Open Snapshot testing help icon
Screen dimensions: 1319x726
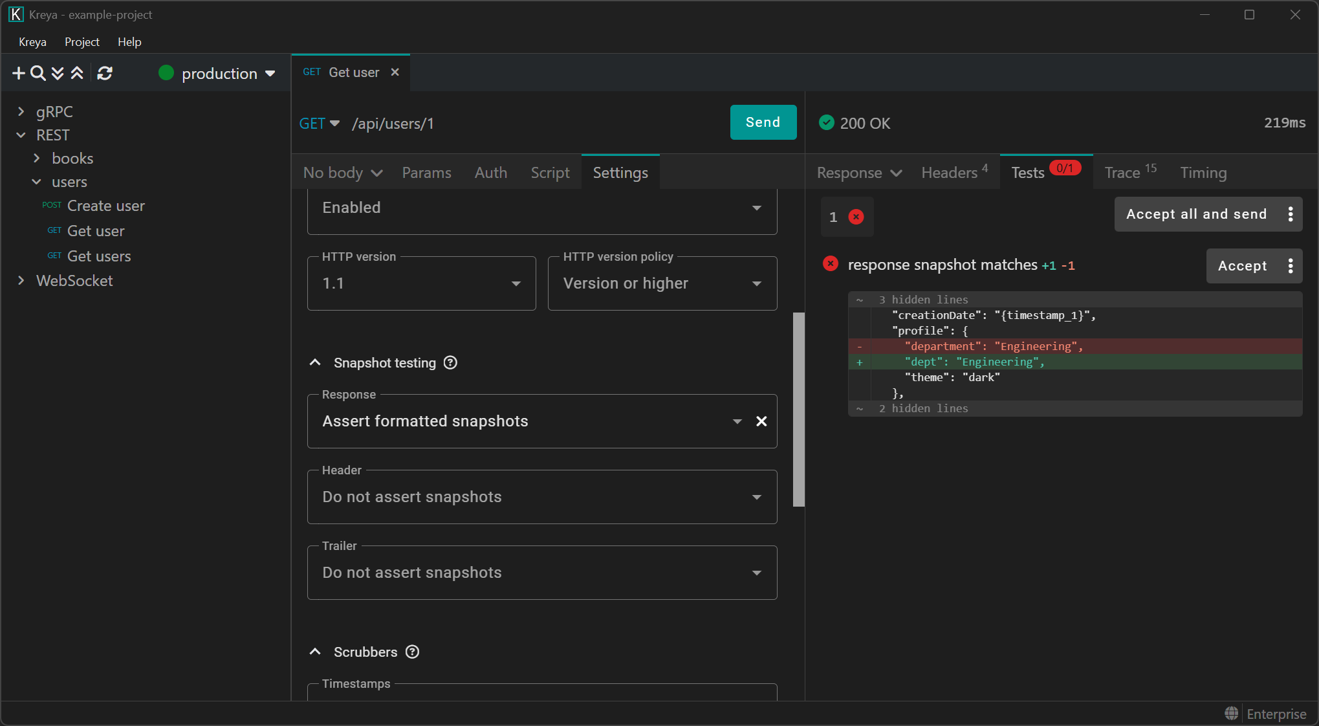pyautogui.click(x=450, y=363)
